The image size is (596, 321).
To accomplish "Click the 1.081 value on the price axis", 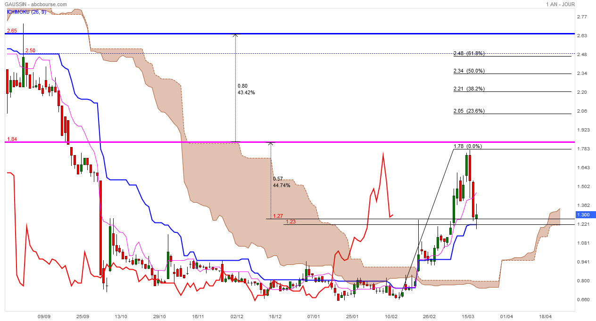I will [x=583, y=243].
